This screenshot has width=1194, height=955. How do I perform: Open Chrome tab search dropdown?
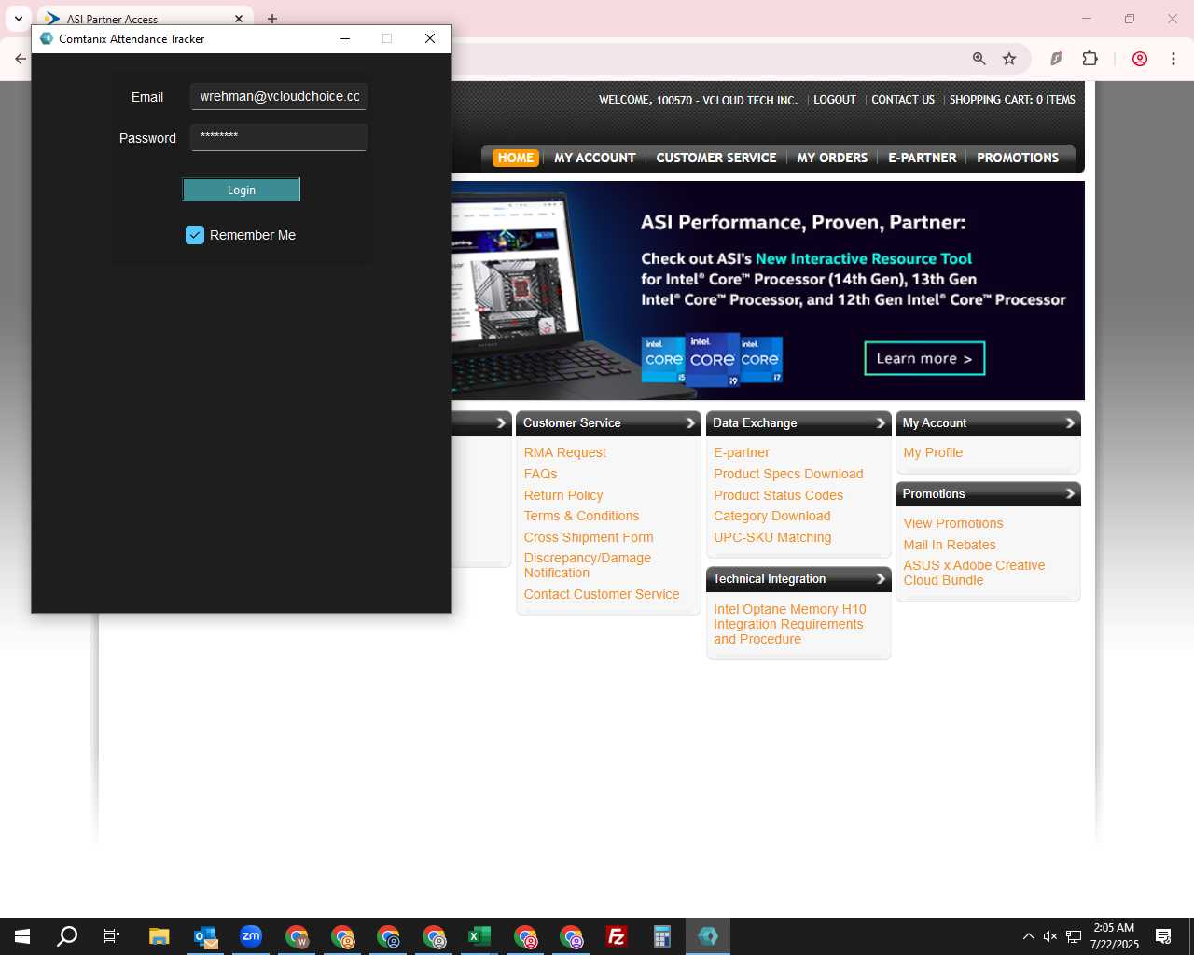(18, 18)
